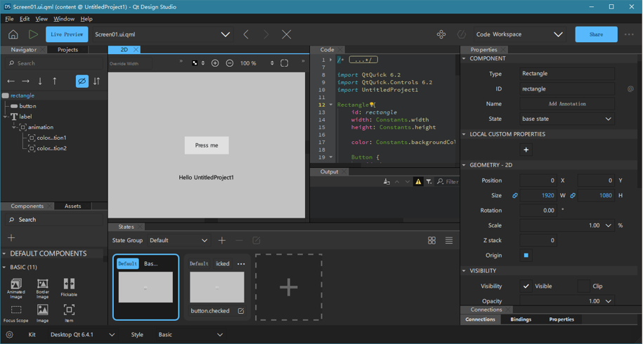The image size is (643, 344).
Task: Open the Code Workspace dropdown
Action: point(519,34)
